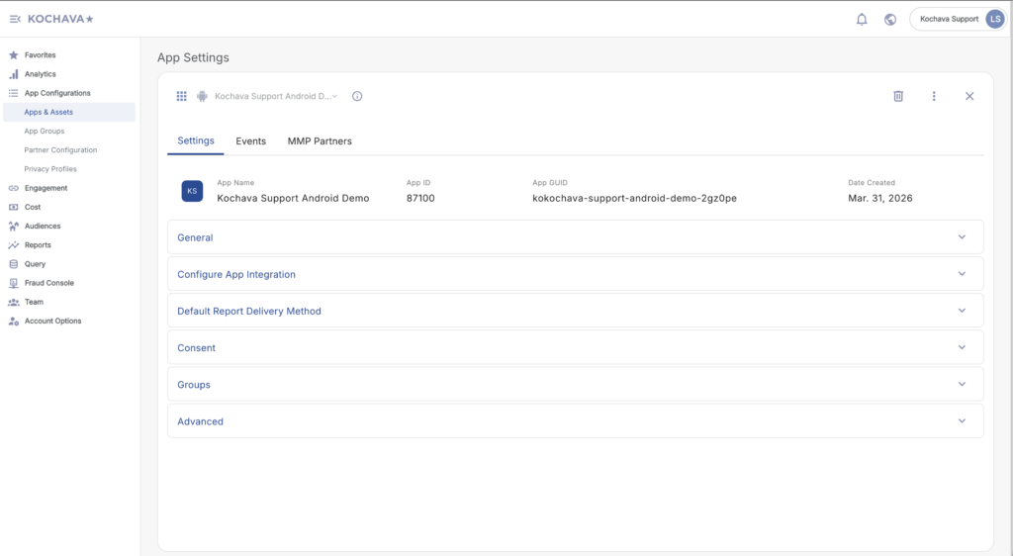Open the Fraud Console menu item
This screenshot has width=1013, height=556.
click(48, 283)
